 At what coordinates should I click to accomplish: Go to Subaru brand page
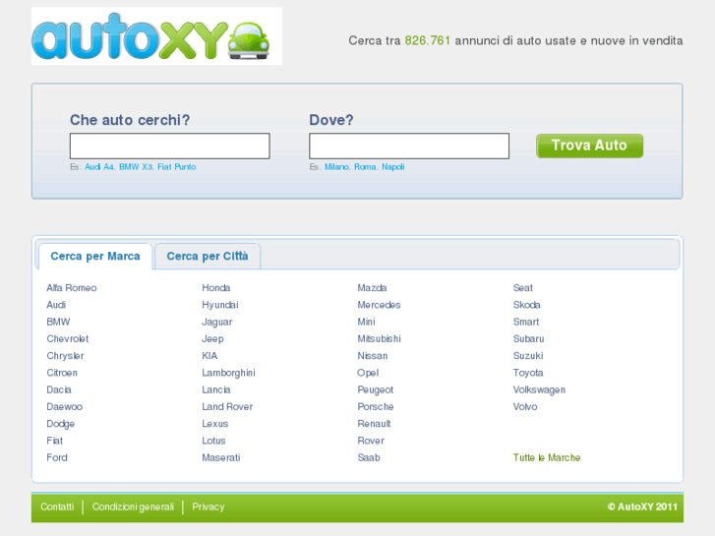[528, 339]
